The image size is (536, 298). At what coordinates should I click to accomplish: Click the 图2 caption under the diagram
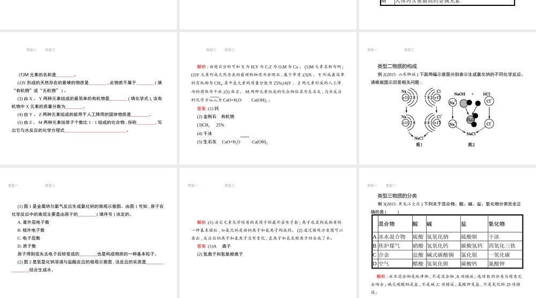[471, 145]
